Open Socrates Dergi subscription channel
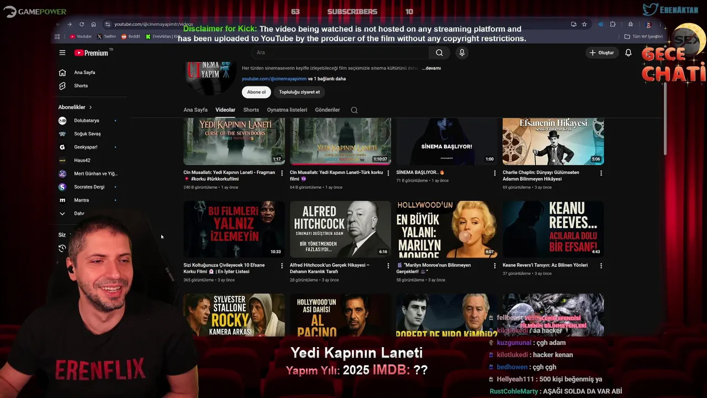This screenshot has width=707, height=398. [x=88, y=187]
